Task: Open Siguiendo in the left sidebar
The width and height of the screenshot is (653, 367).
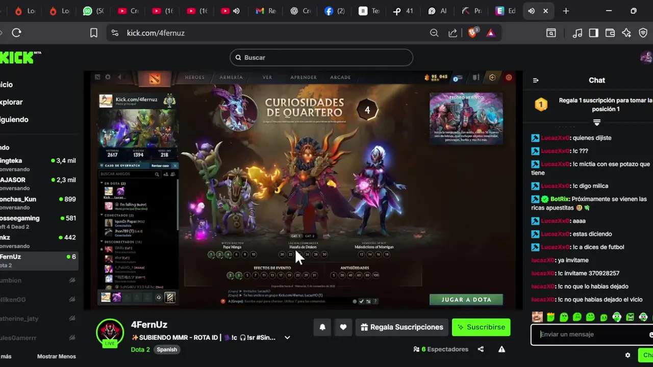Action: (14, 119)
